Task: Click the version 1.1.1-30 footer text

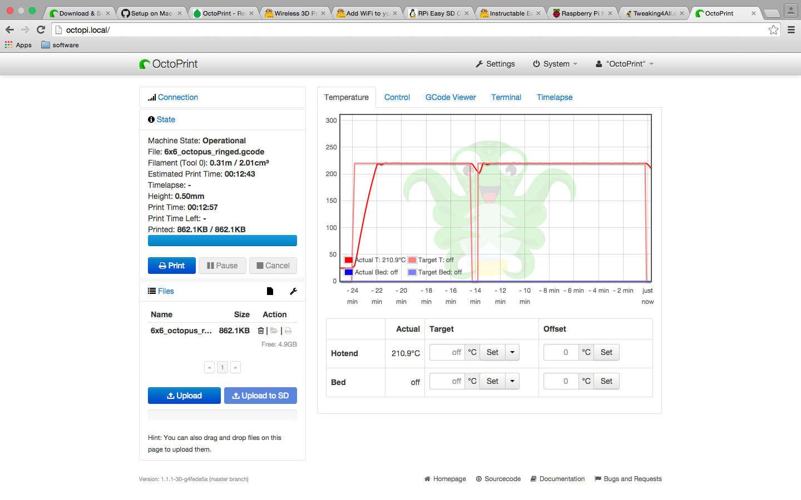Action: coord(194,479)
